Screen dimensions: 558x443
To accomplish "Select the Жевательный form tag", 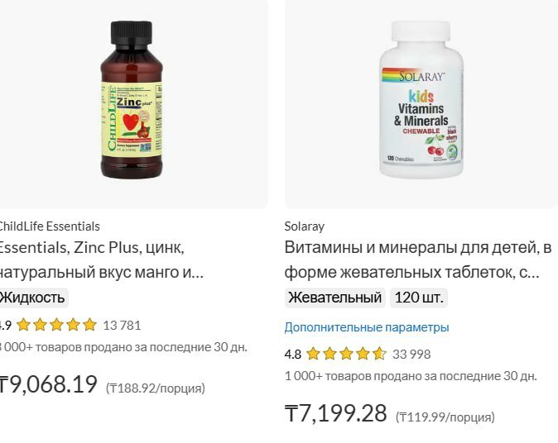I will [334, 298].
